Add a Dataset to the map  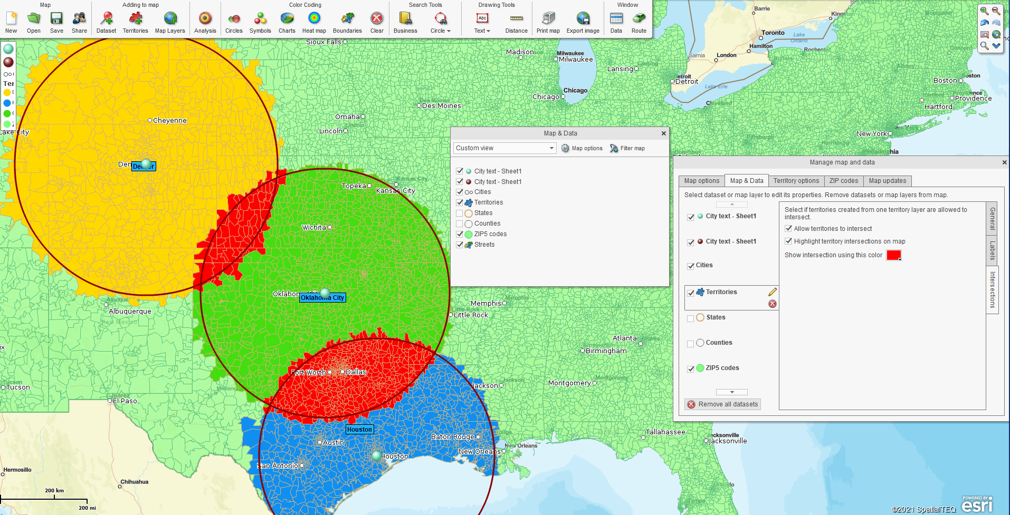pos(106,23)
